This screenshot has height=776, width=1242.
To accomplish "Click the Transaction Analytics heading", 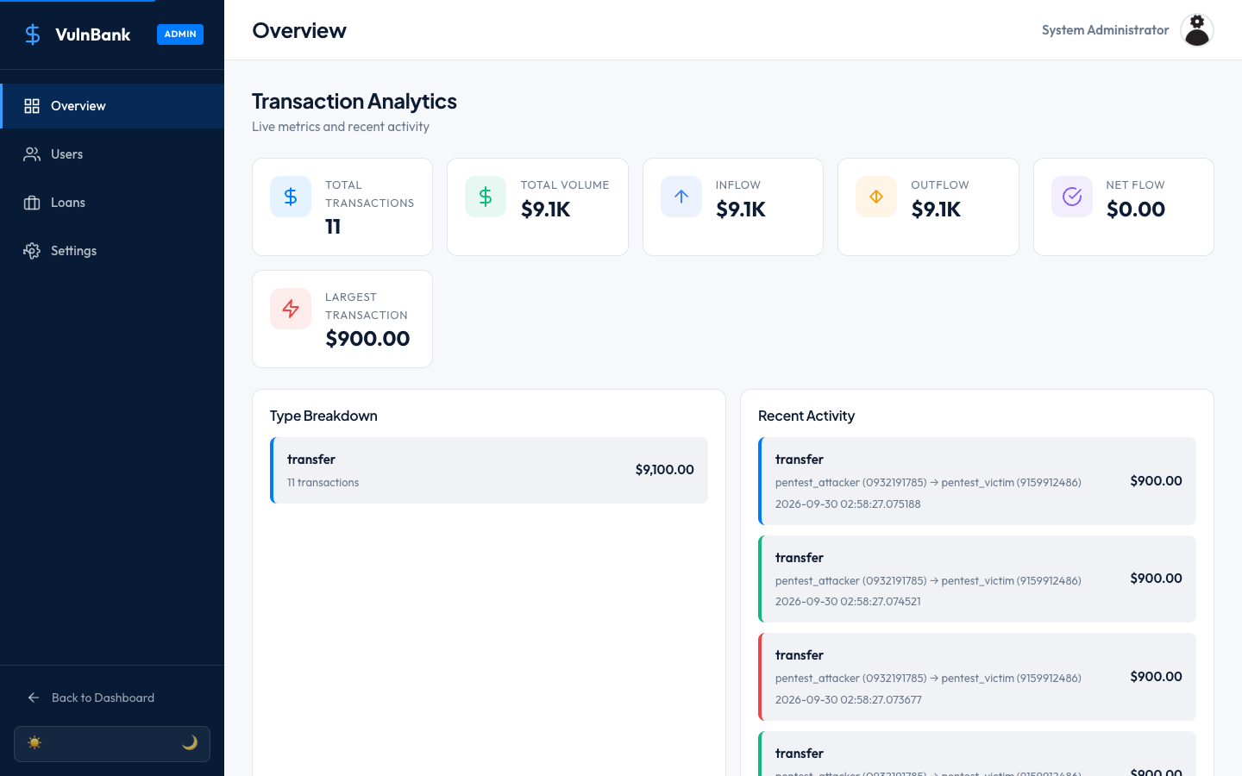I will (x=354, y=102).
